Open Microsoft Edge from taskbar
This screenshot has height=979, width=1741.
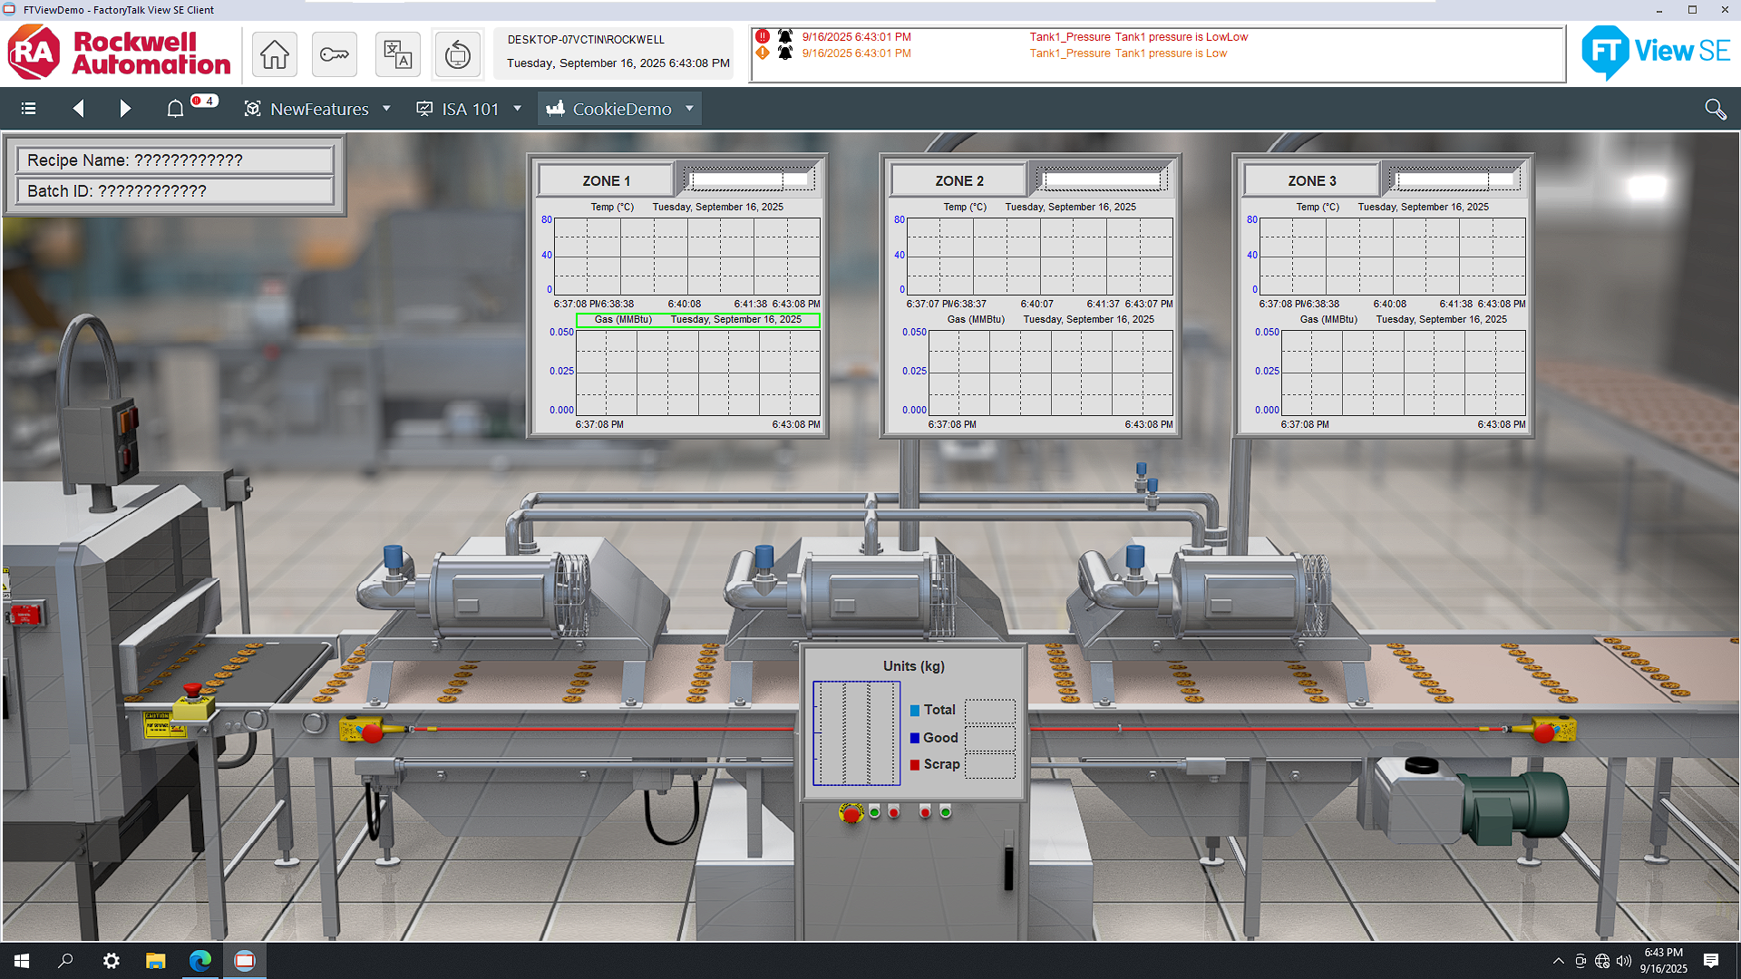click(x=199, y=961)
